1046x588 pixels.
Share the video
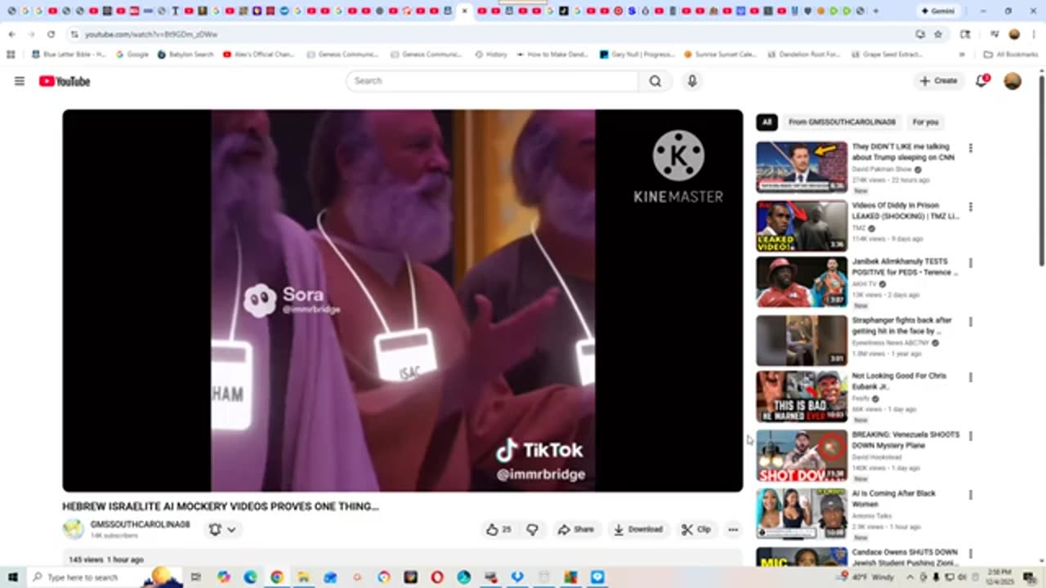[x=575, y=529]
